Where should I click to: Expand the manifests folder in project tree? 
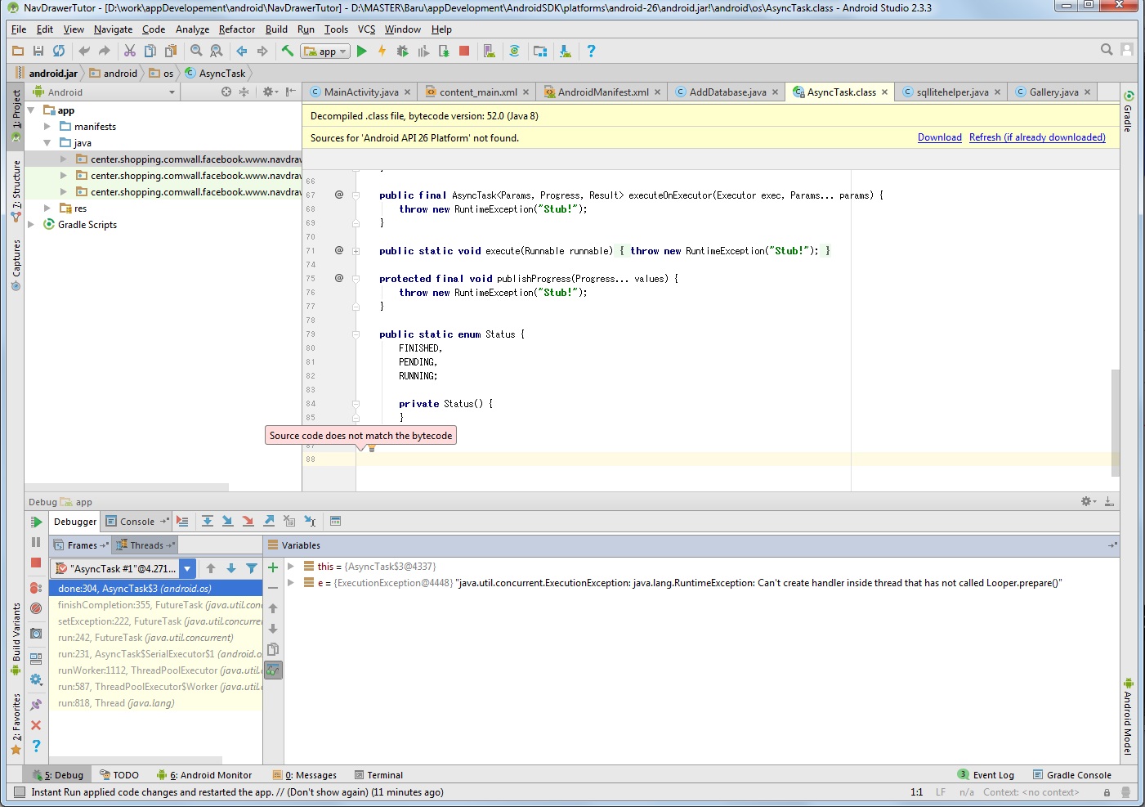(x=47, y=127)
